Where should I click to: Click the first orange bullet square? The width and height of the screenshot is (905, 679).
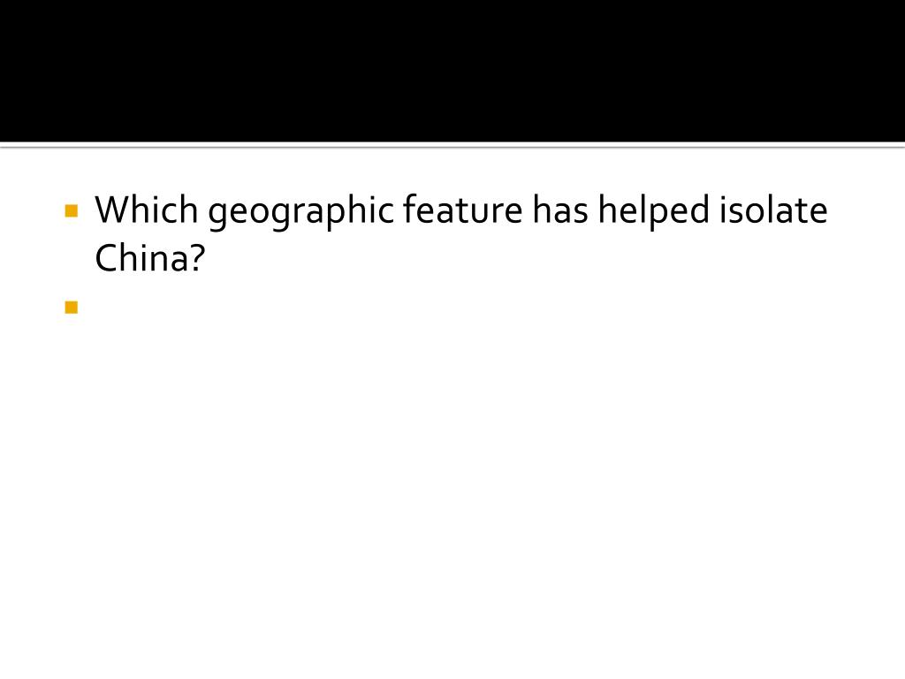pos(71,210)
